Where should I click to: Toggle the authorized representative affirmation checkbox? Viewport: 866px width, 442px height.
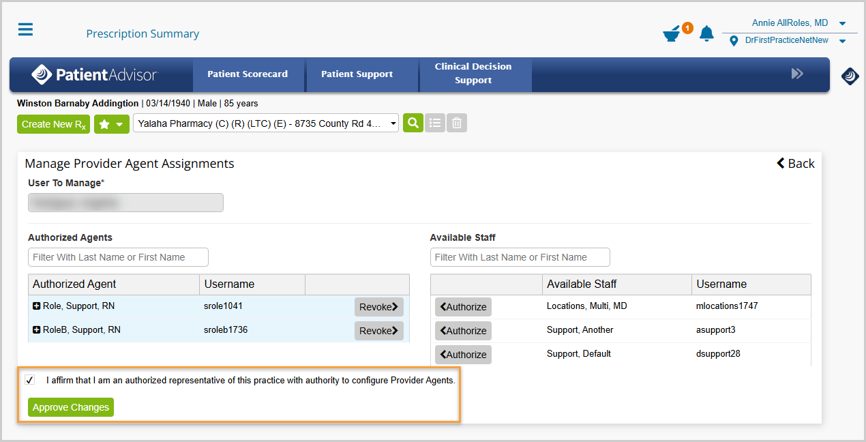(x=29, y=380)
